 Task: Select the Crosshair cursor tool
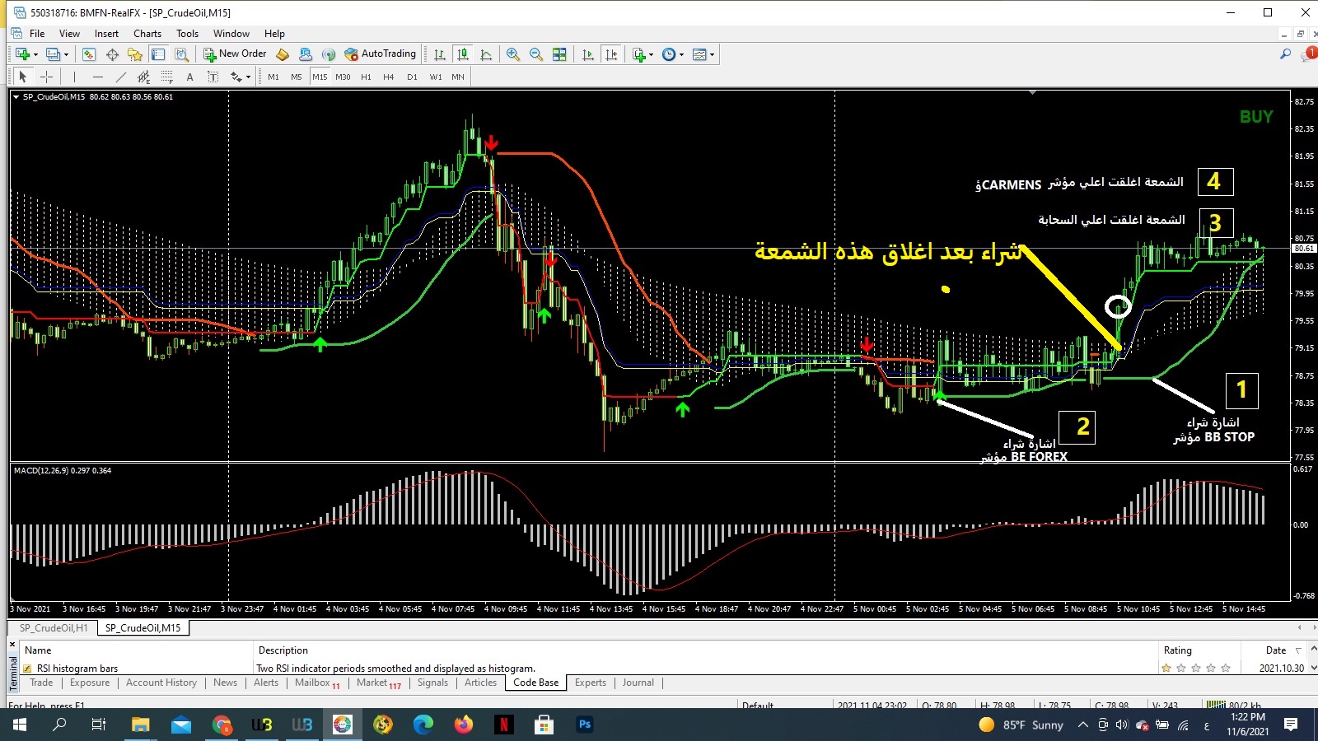point(47,77)
